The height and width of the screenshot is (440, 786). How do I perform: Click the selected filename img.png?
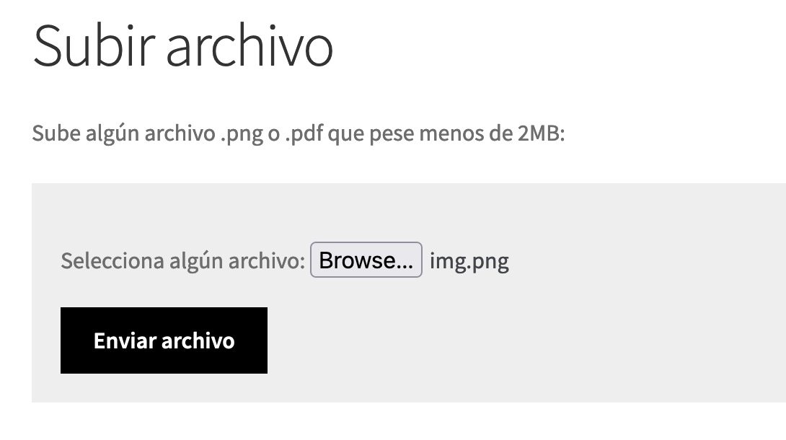point(469,261)
